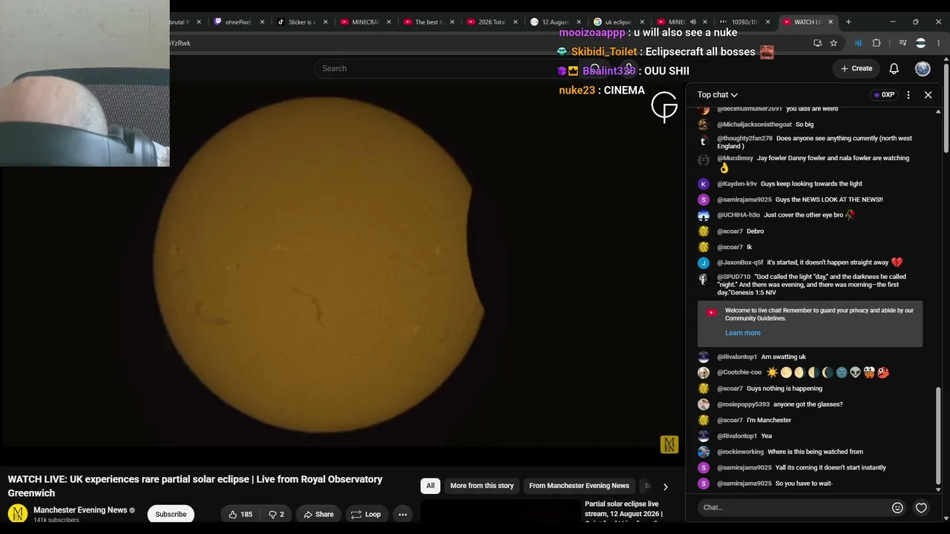Dislike the video thumbs-down button
Screen dimensions: 950x534
[276, 514]
